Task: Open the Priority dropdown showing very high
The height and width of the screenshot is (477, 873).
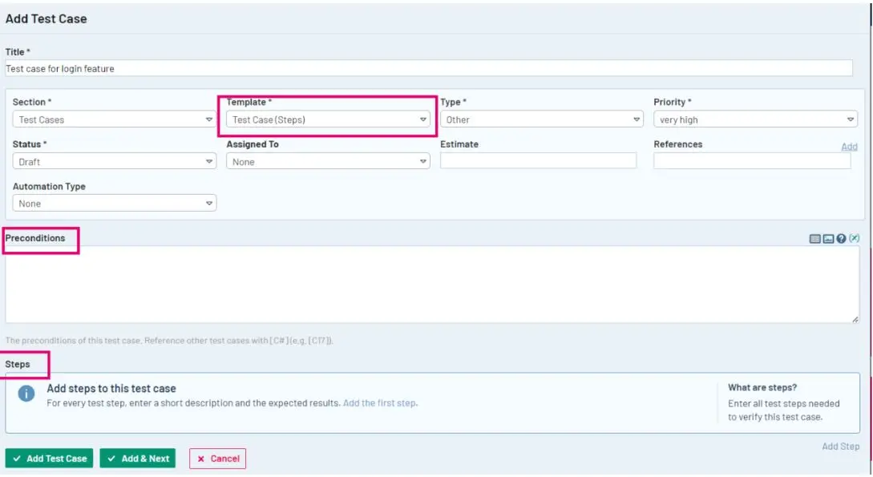Action: tap(755, 119)
